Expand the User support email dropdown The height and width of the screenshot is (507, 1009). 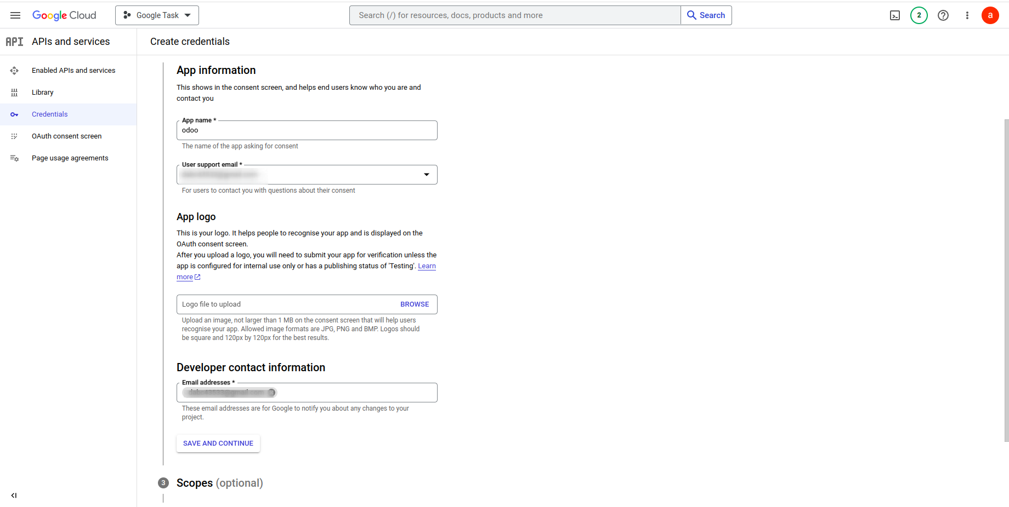(426, 175)
